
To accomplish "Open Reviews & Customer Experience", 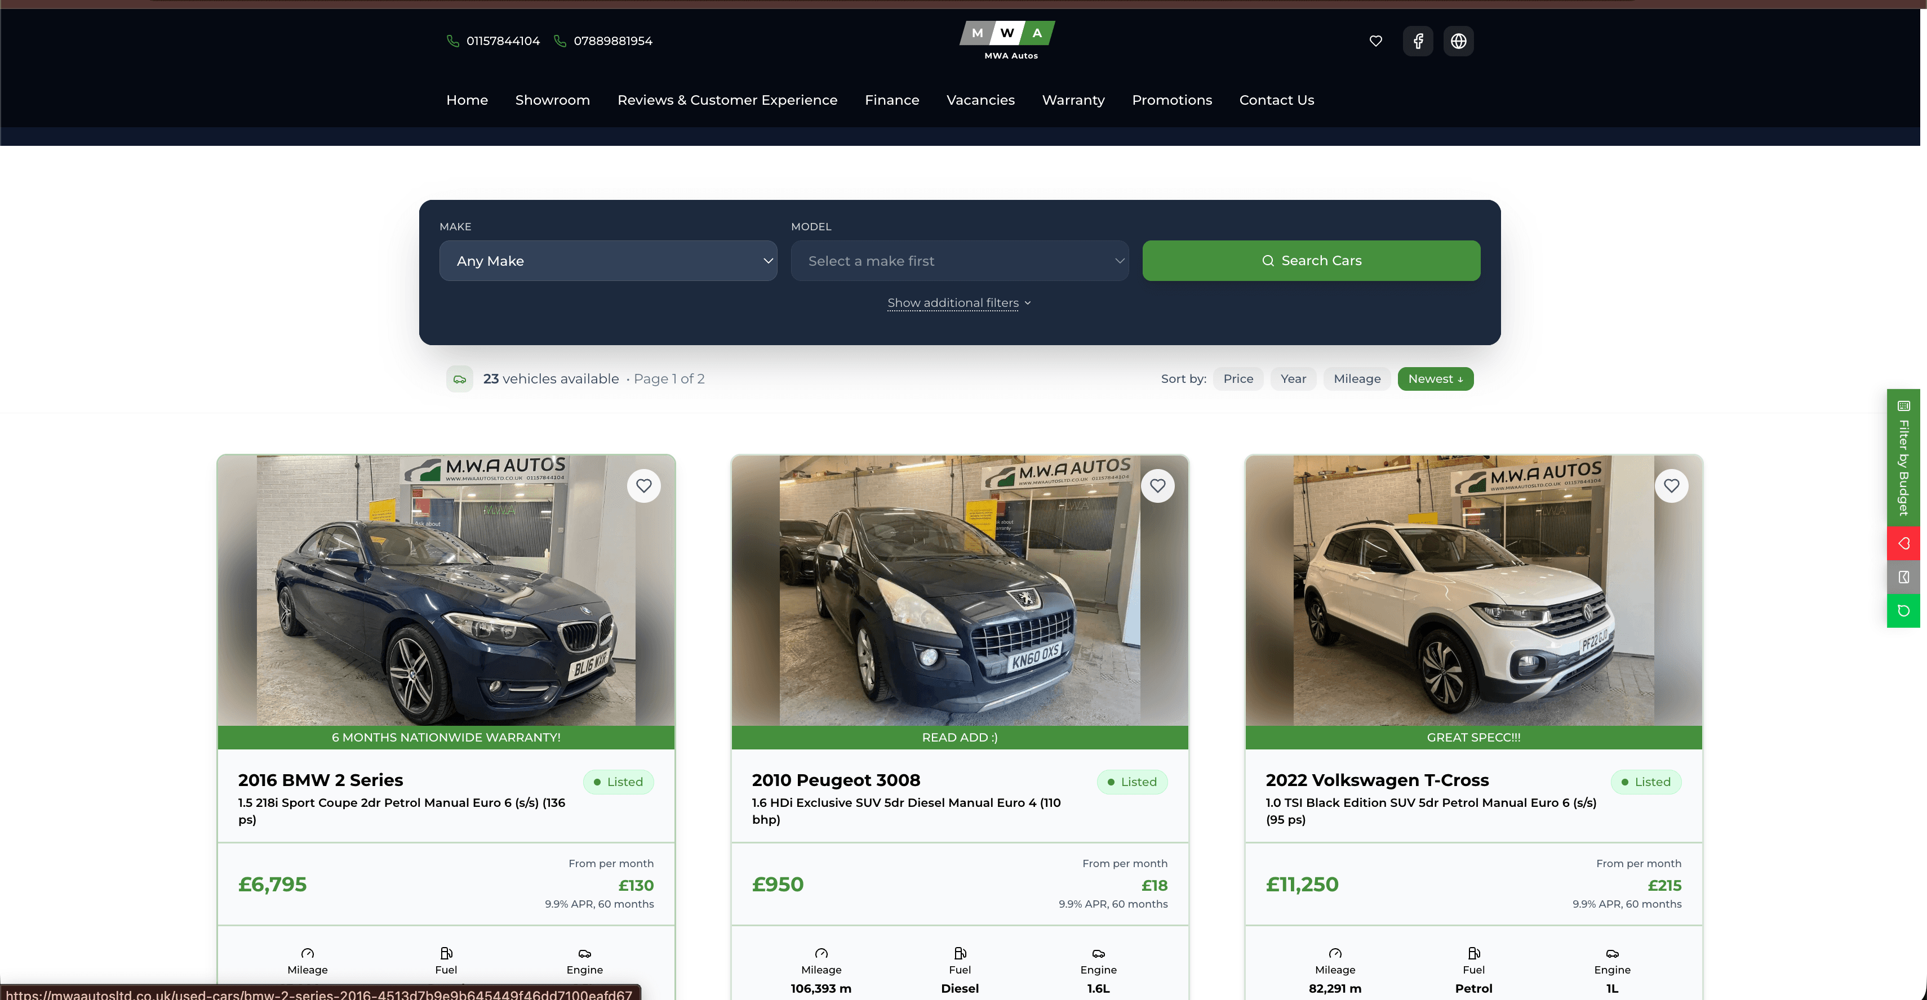I will coord(727,100).
